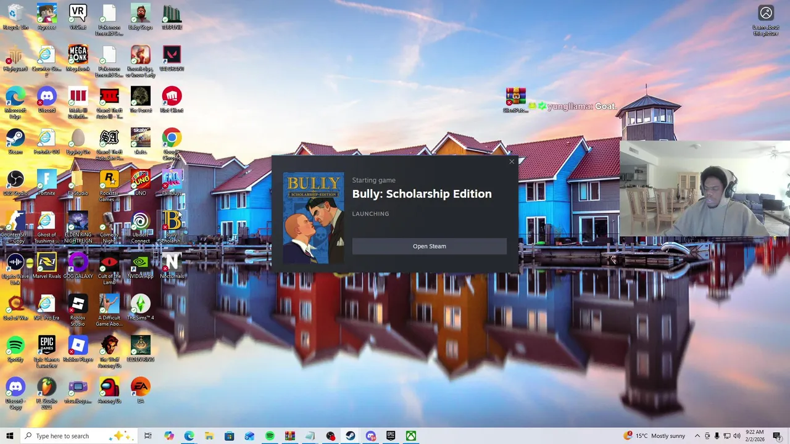Open the GOG GALAXY desktop icon
This screenshot has height=444, width=790.
[78, 265]
